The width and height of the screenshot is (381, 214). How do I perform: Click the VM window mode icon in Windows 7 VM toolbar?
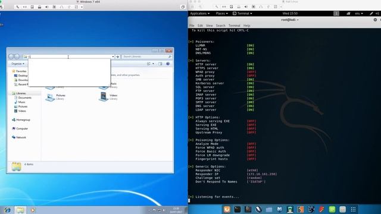coord(183,7)
